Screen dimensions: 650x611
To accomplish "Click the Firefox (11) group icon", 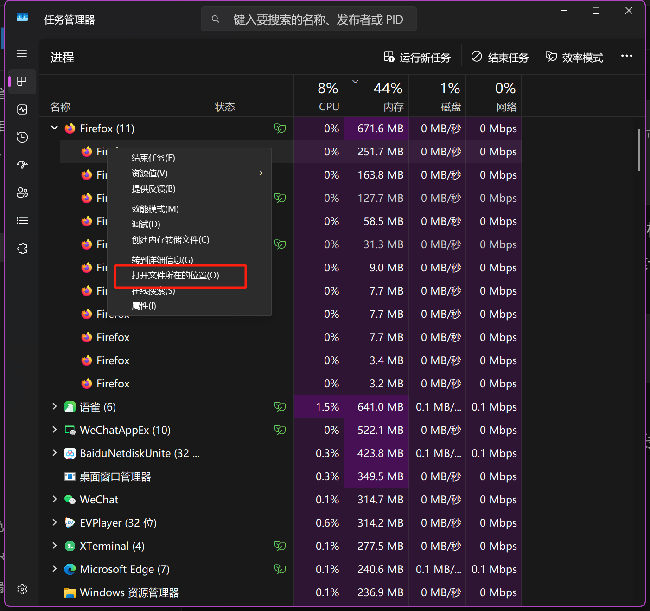I will [x=70, y=129].
